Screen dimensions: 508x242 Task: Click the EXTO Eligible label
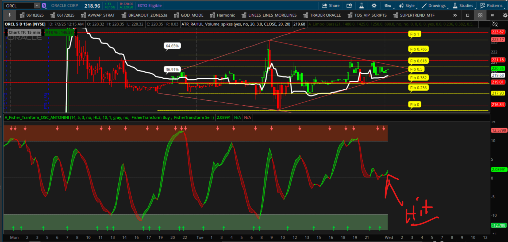pyautogui.click(x=149, y=6)
